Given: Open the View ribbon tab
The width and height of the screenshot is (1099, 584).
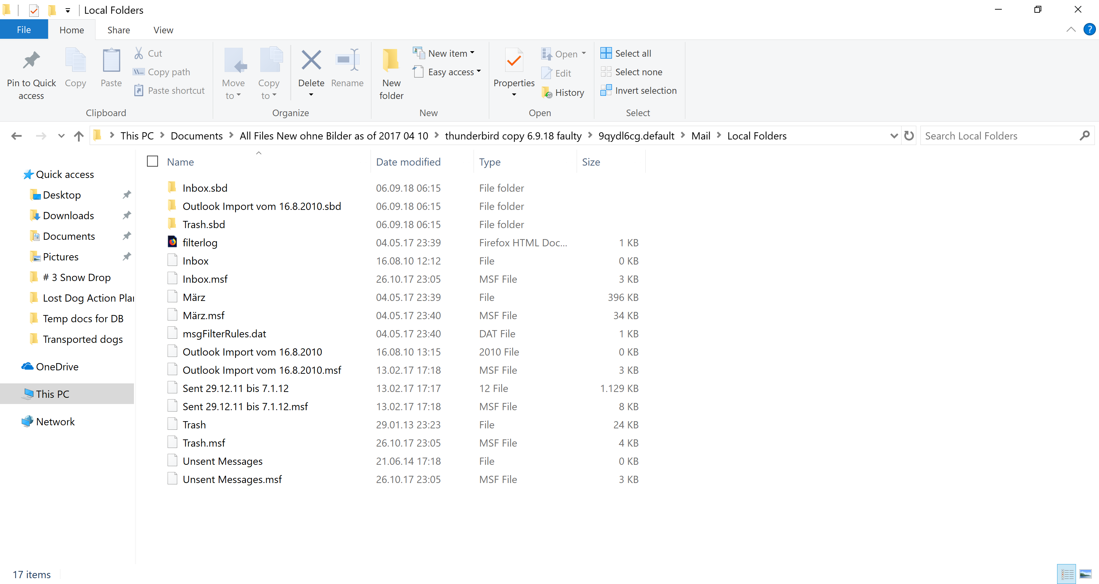Looking at the screenshot, I should coord(163,30).
